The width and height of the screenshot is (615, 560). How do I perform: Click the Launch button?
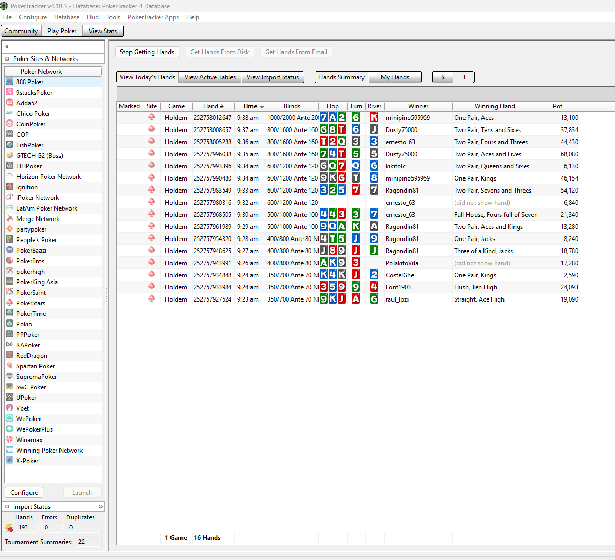point(83,493)
